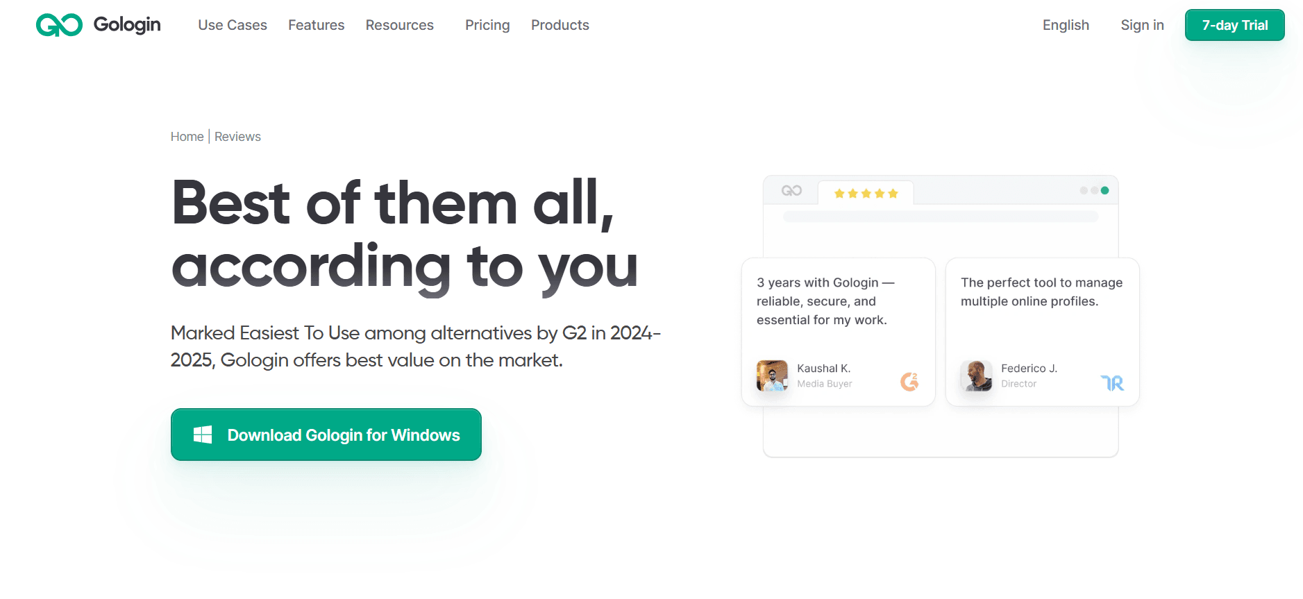1303x599 pixels.
Task: Click the Trustradius logo on Federico's review
Action: (1112, 382)
